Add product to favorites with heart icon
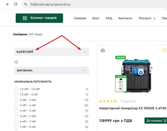The image size is (167, 131). (164, 50)
